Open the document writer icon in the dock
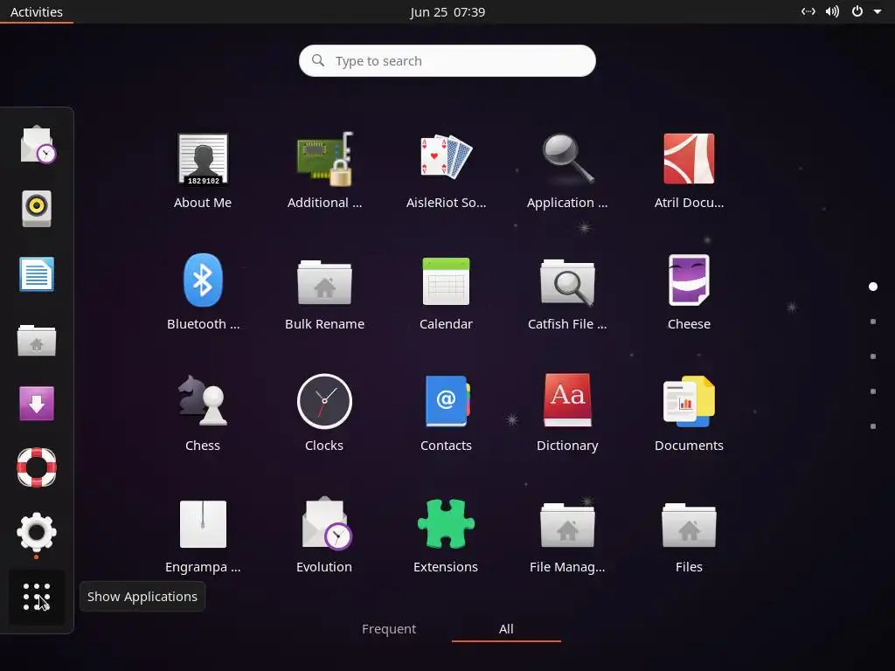 (x=37, y=273)
